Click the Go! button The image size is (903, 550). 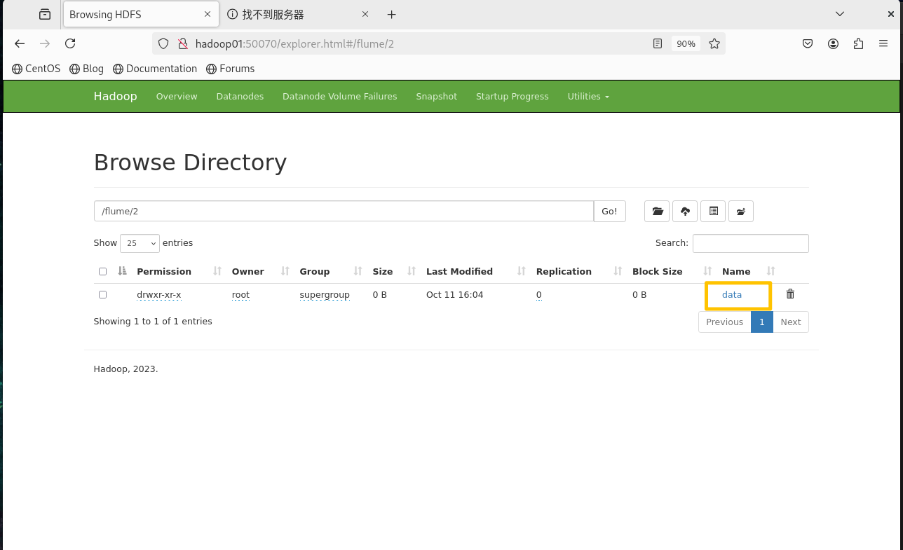click(x=610, y=211)
